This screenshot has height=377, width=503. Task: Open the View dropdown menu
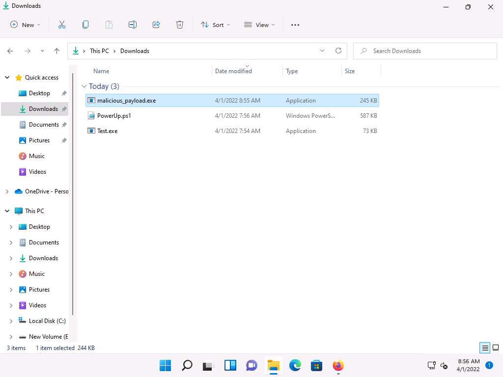point(259,25)
